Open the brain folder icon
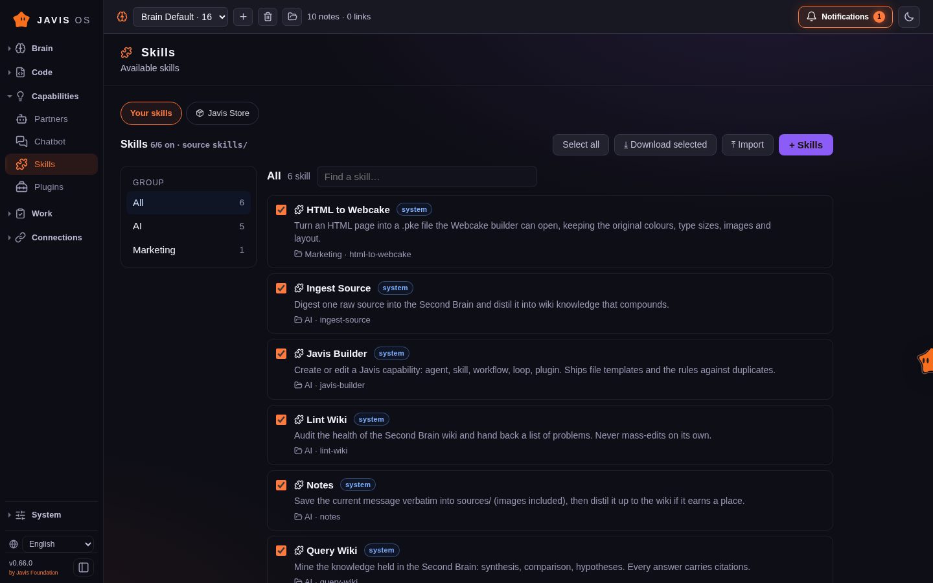 pyautogui.click(x=292, y=17)
